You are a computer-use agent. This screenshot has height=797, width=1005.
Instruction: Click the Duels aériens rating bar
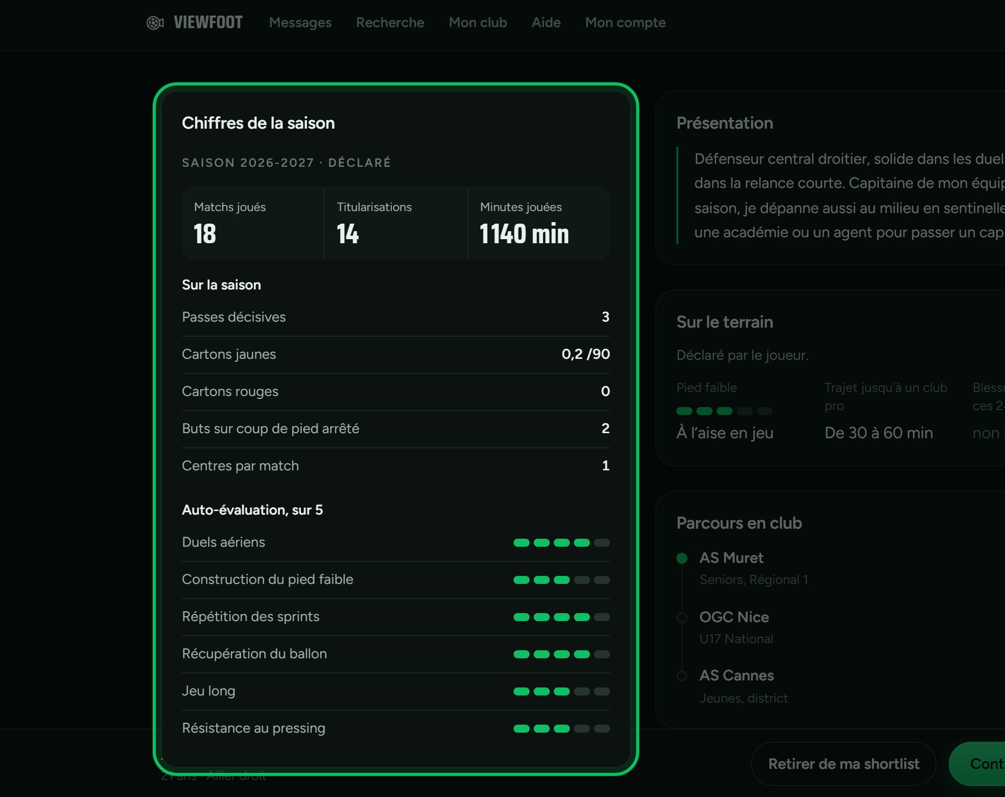[x=562, y=543]
